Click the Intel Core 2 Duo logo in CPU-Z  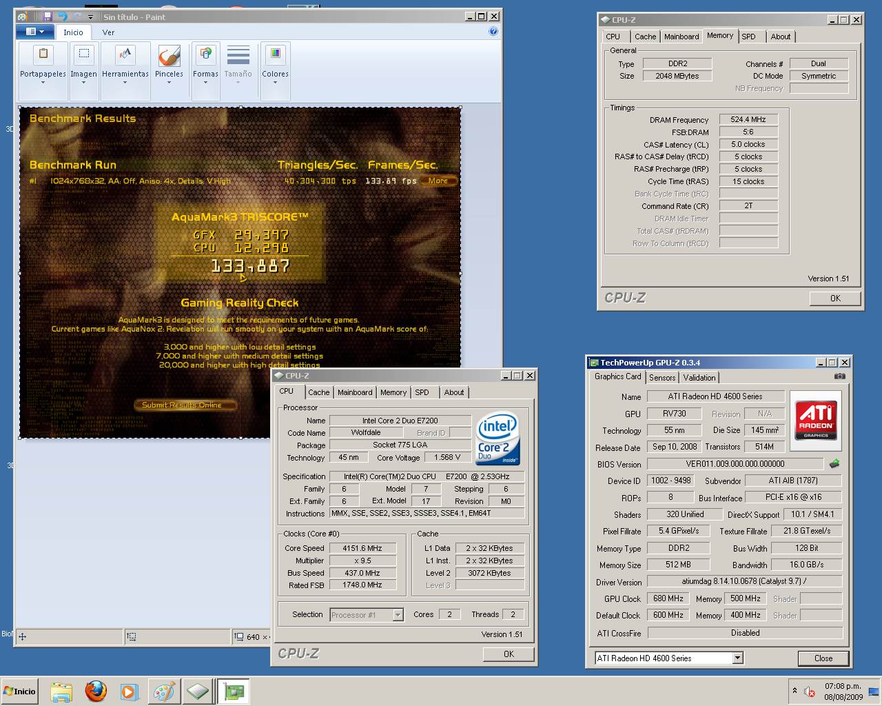point(498,440)
